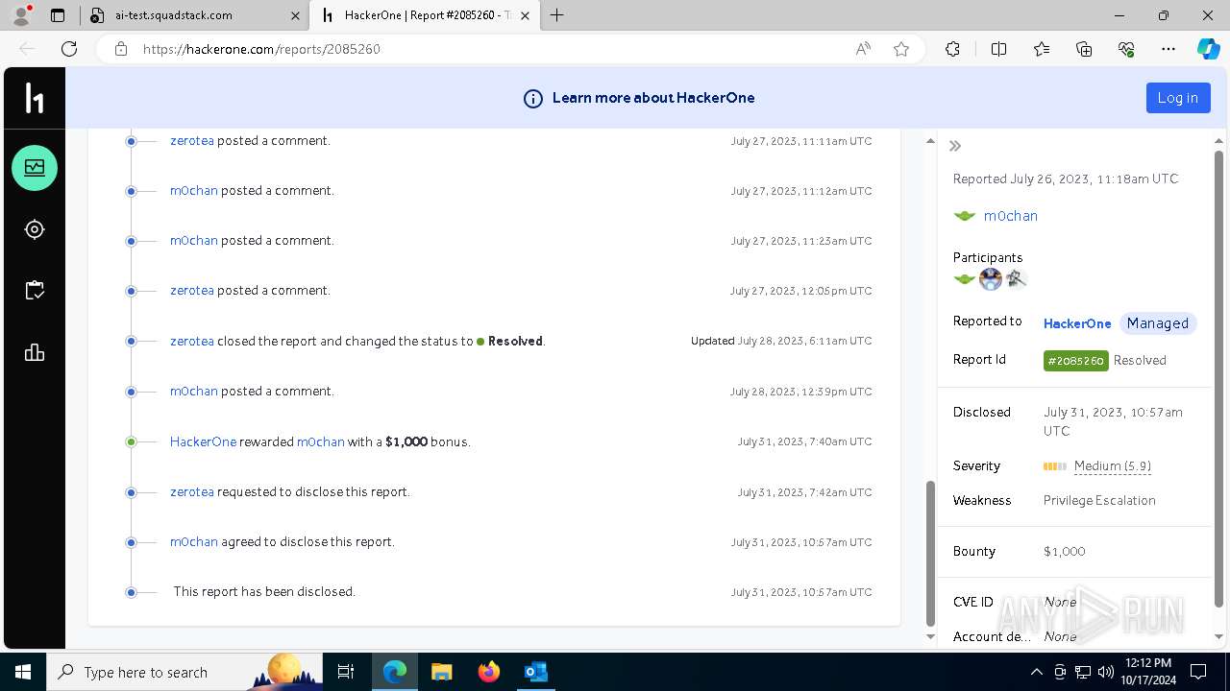
Task: Open the clipboard checklist sidebar icon
Action: (35, 291)
